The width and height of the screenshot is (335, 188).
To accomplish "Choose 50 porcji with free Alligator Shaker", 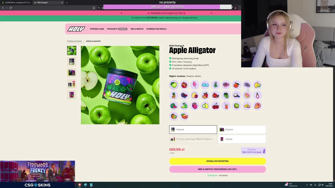I will point(193,139).
